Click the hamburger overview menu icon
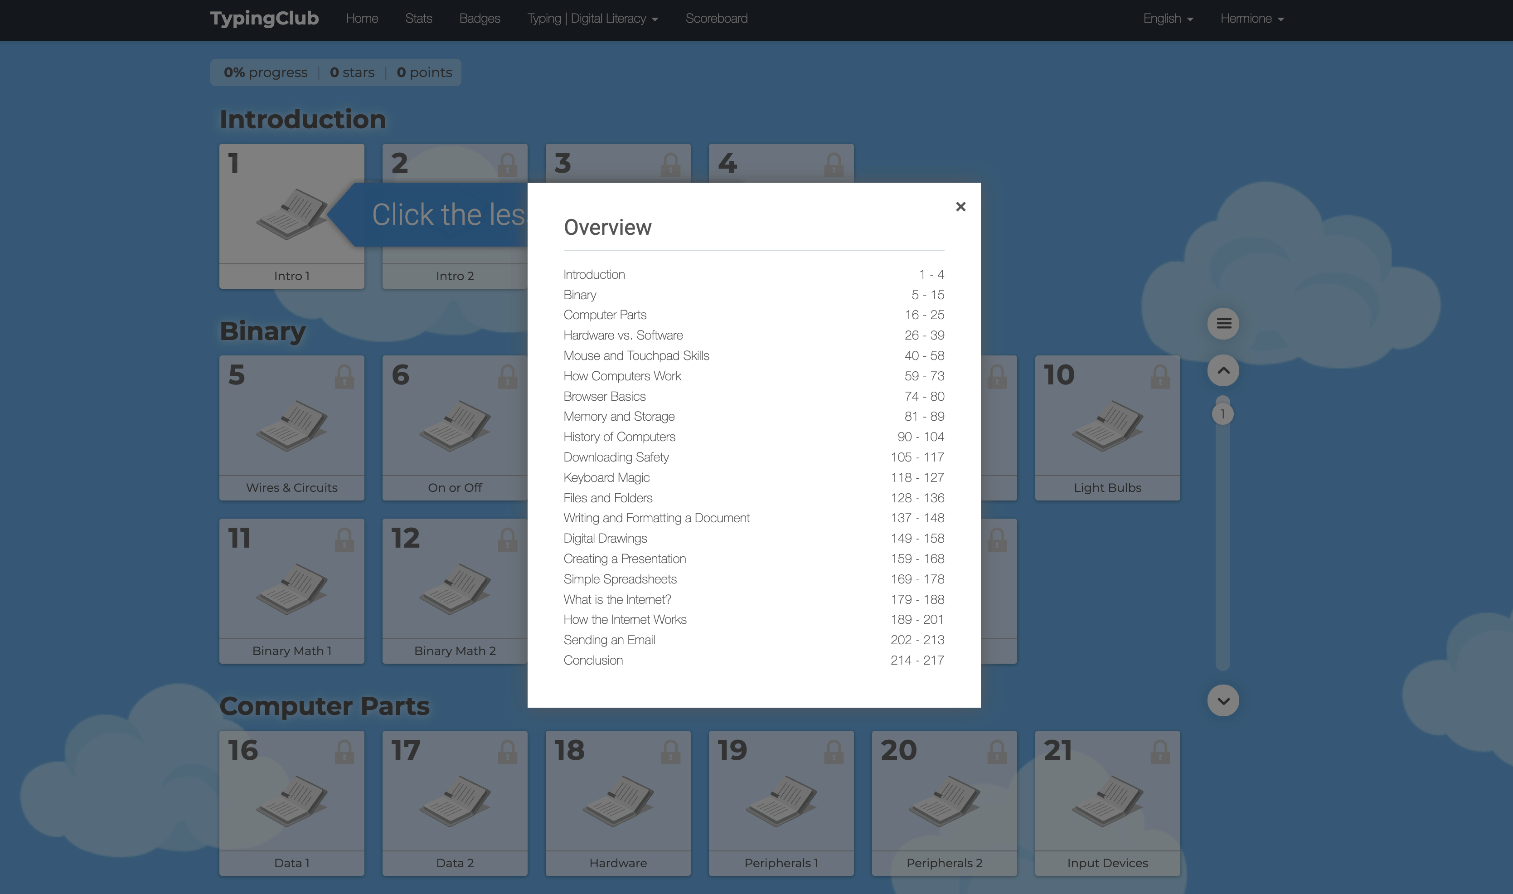 (1223, 324)
